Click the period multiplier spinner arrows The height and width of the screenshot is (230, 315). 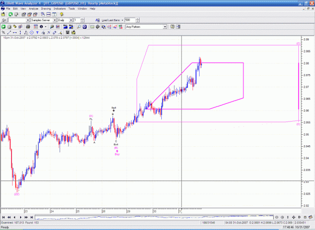tap(82, 20)
